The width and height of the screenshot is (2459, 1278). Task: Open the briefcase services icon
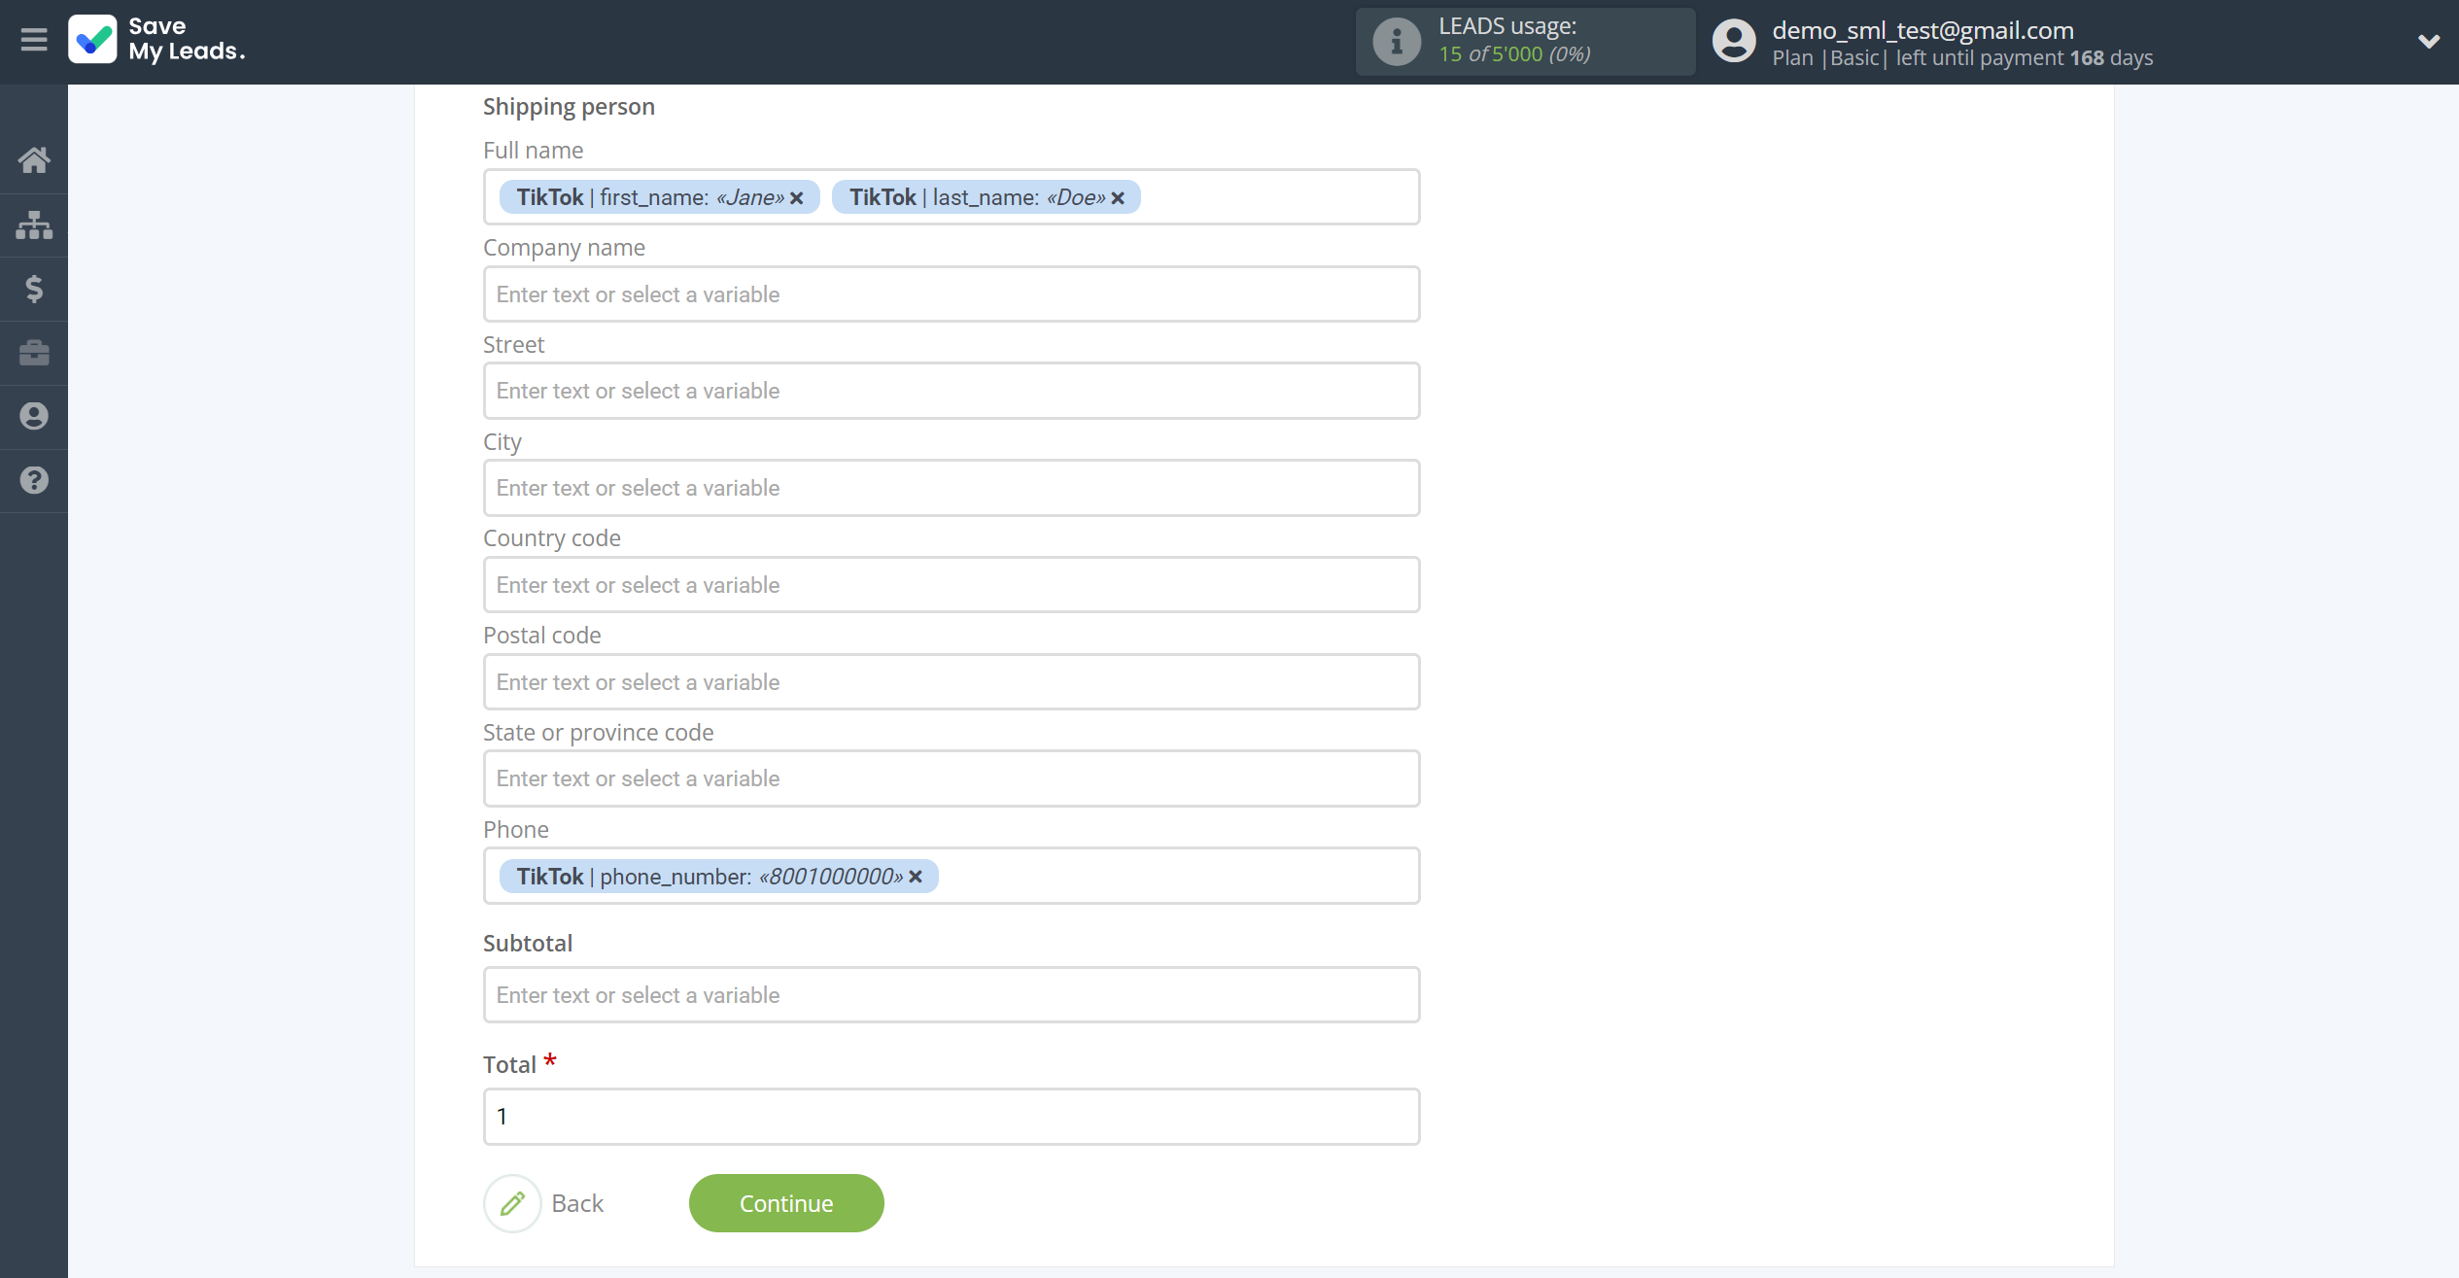coord(34,352)
